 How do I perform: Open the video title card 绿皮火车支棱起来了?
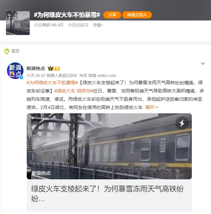[109, 196]
